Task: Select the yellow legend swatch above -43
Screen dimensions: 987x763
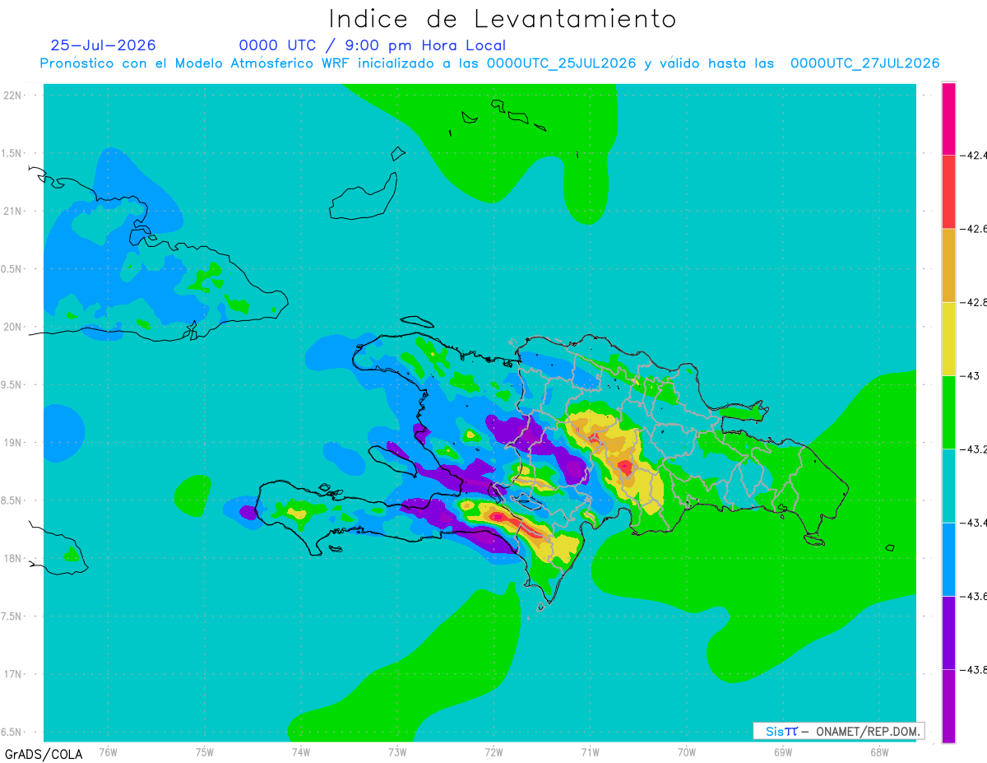Action: point(948,338)
